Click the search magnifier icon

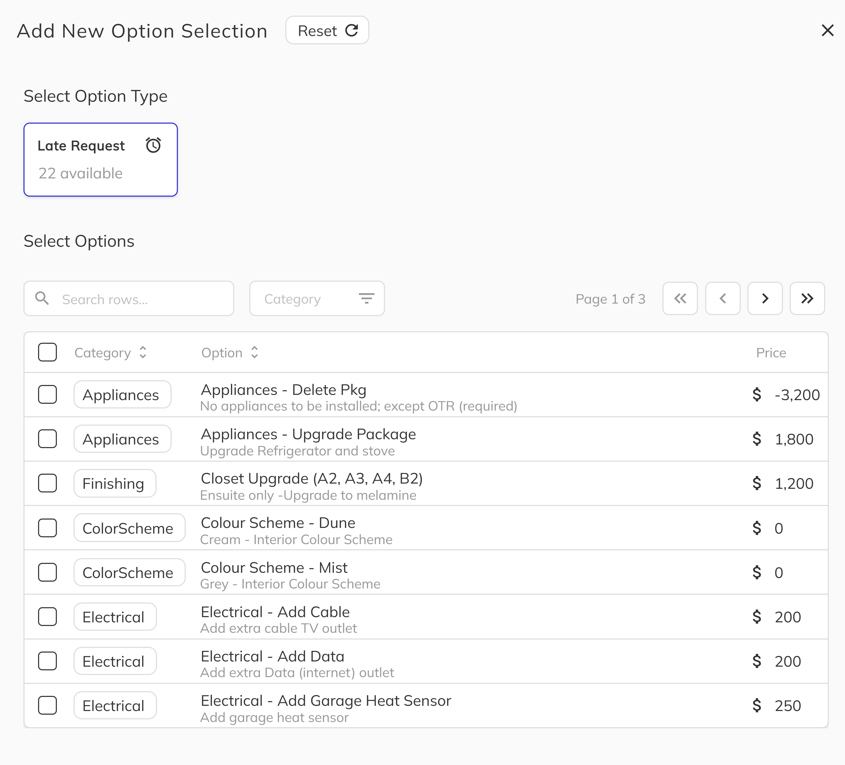pos(42,298)
